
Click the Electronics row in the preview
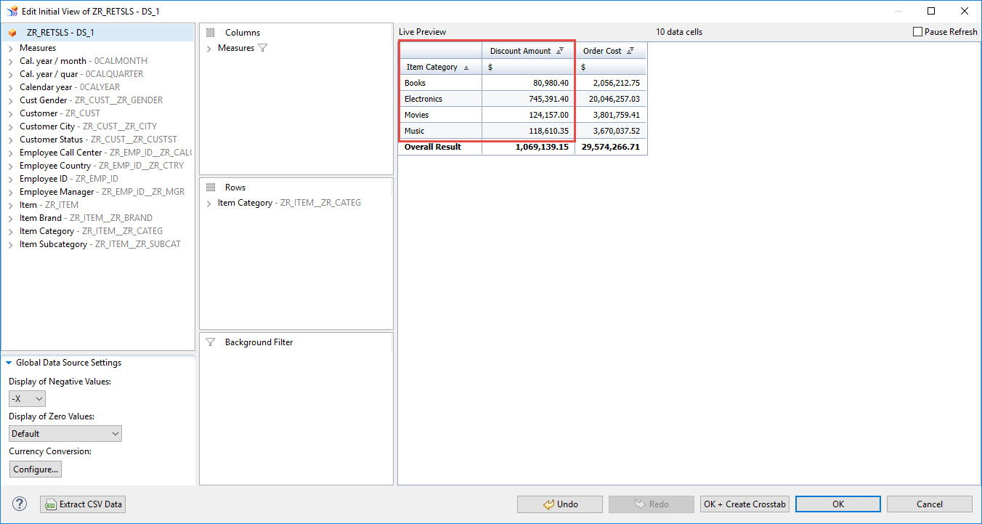423,99
